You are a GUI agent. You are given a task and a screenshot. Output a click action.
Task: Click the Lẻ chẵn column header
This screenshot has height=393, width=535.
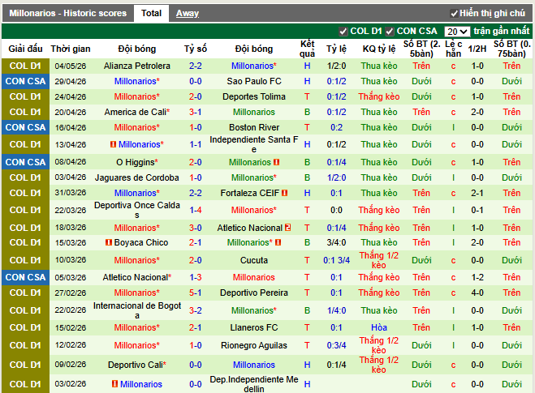(454, 49)
